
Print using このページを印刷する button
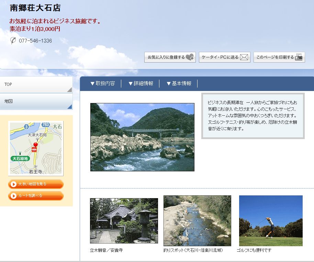point(279,57)
